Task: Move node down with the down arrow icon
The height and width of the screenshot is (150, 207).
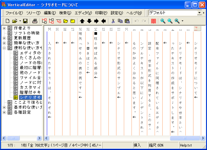Action: (89, 21)
